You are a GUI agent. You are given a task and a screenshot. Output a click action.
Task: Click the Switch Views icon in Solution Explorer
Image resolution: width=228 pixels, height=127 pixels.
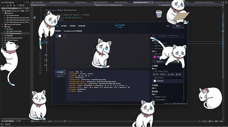(x=10, y=5)
